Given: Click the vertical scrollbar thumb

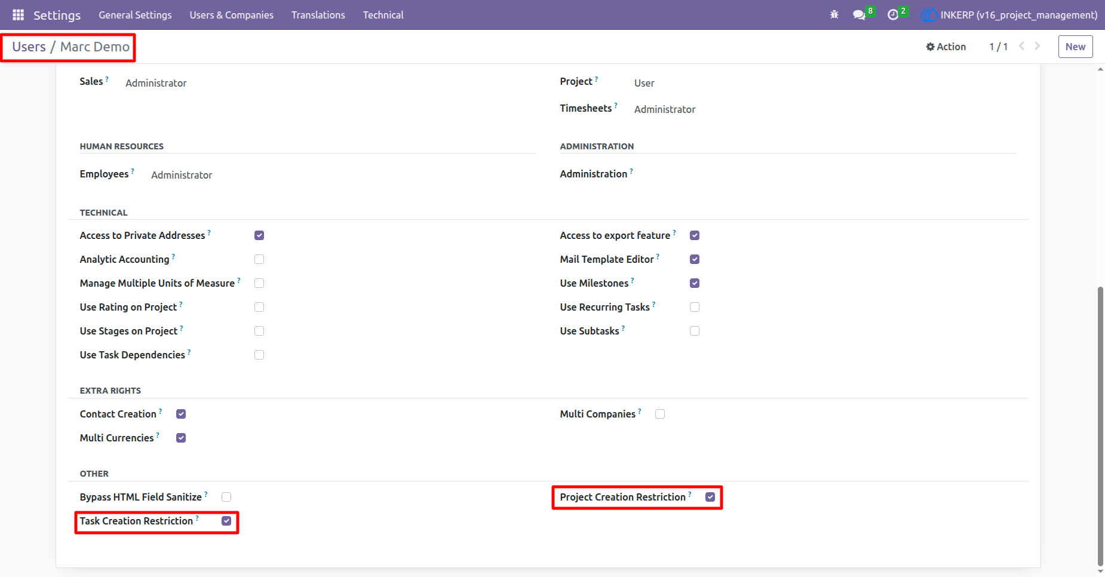Looking at the screenshot, I should point(1100,425).
